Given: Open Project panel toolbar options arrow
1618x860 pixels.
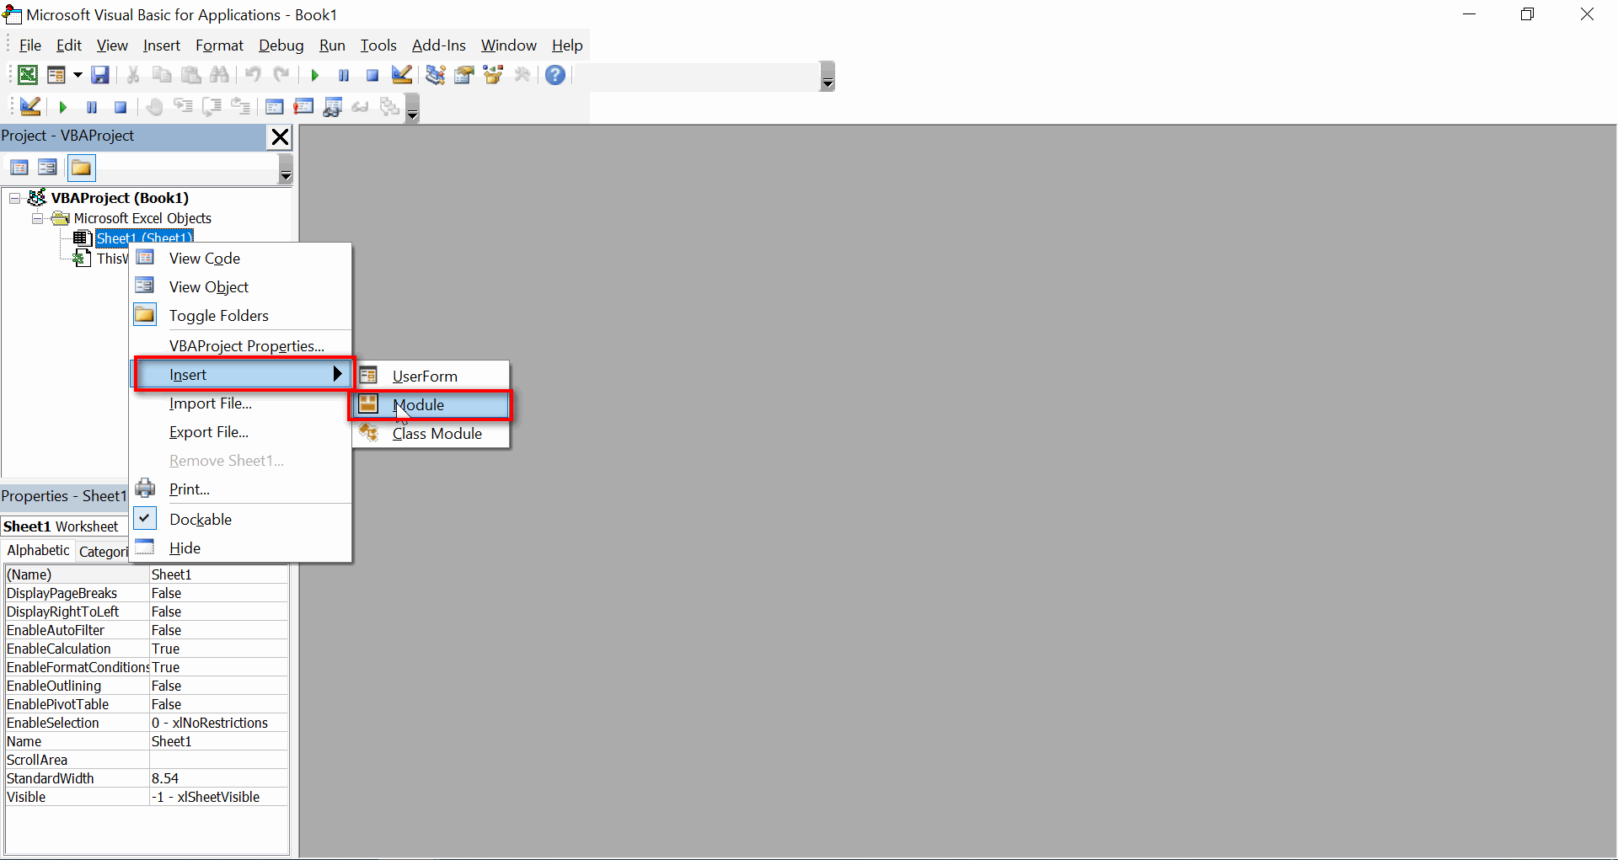Looking at the screenshot, I should click(x=286, y=169).
